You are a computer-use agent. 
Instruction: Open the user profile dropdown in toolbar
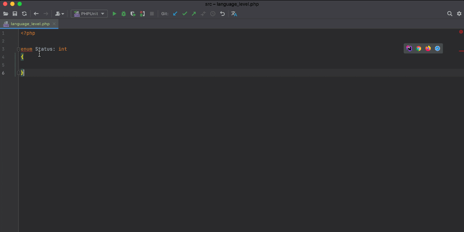[x=60, y=14]
